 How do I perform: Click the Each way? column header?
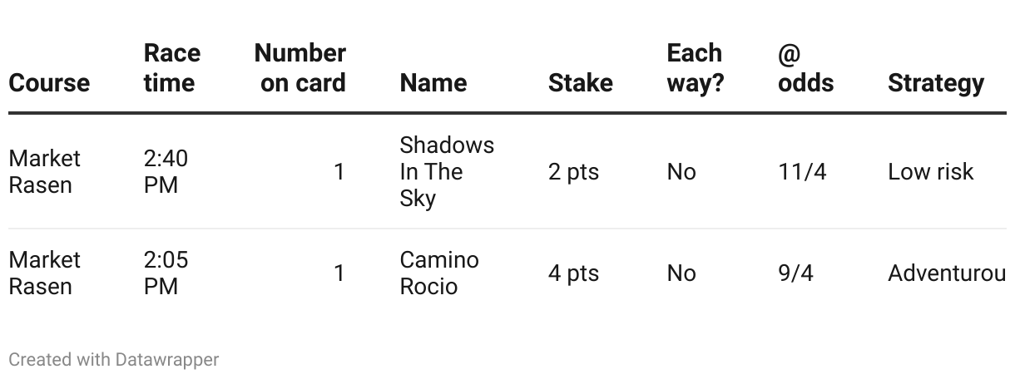point(695,68)
